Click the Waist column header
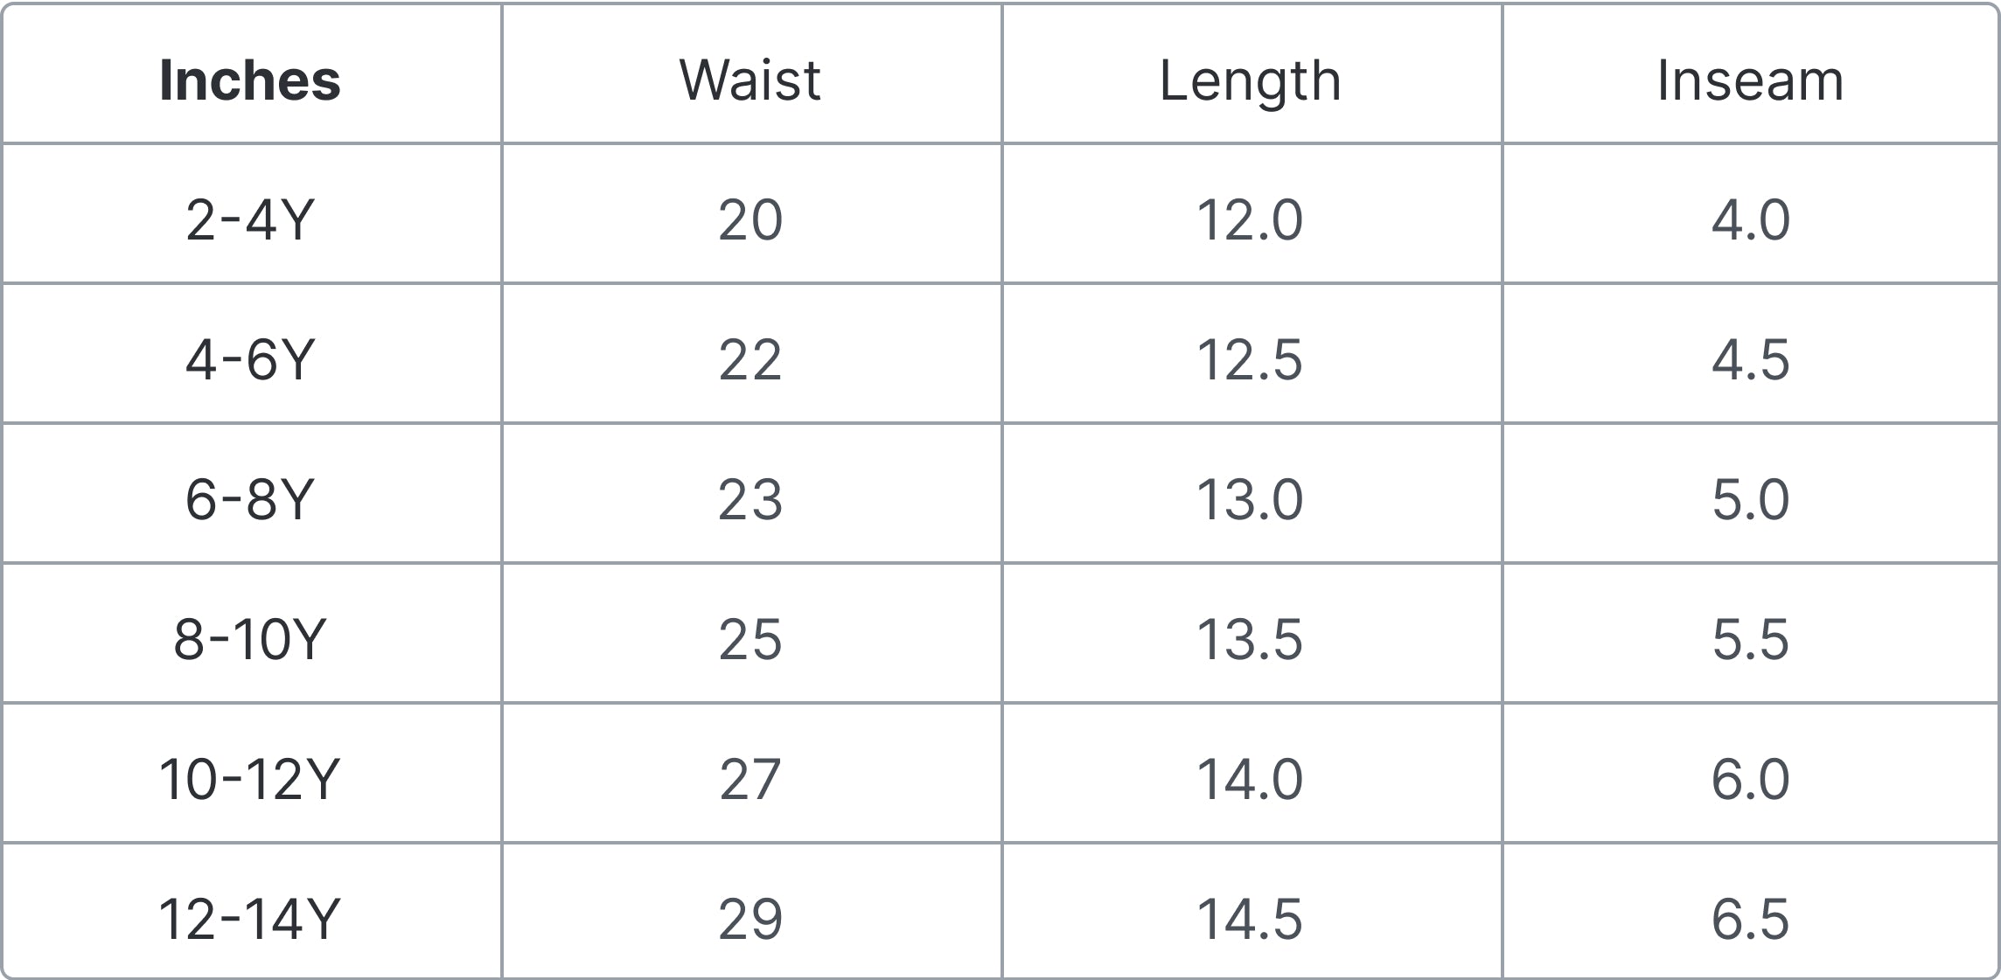Image resolution: width=2001 pixels, height=980 pixels. pos(750,80)
